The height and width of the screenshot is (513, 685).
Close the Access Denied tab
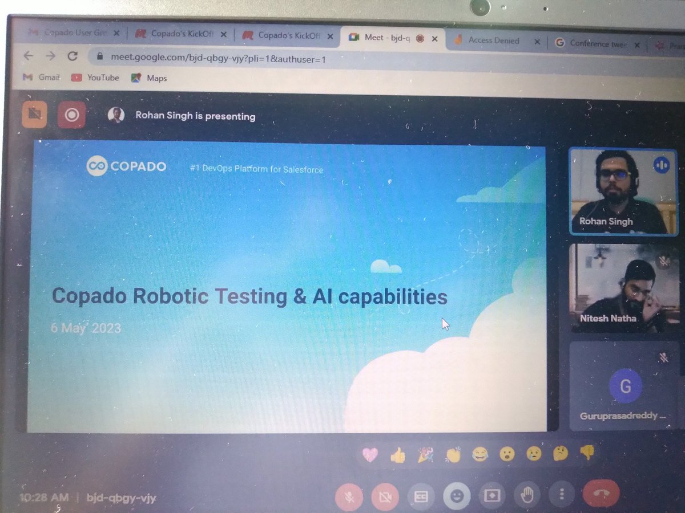(x=537, y=41)
